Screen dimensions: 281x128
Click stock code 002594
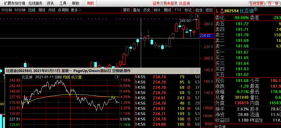232,11
